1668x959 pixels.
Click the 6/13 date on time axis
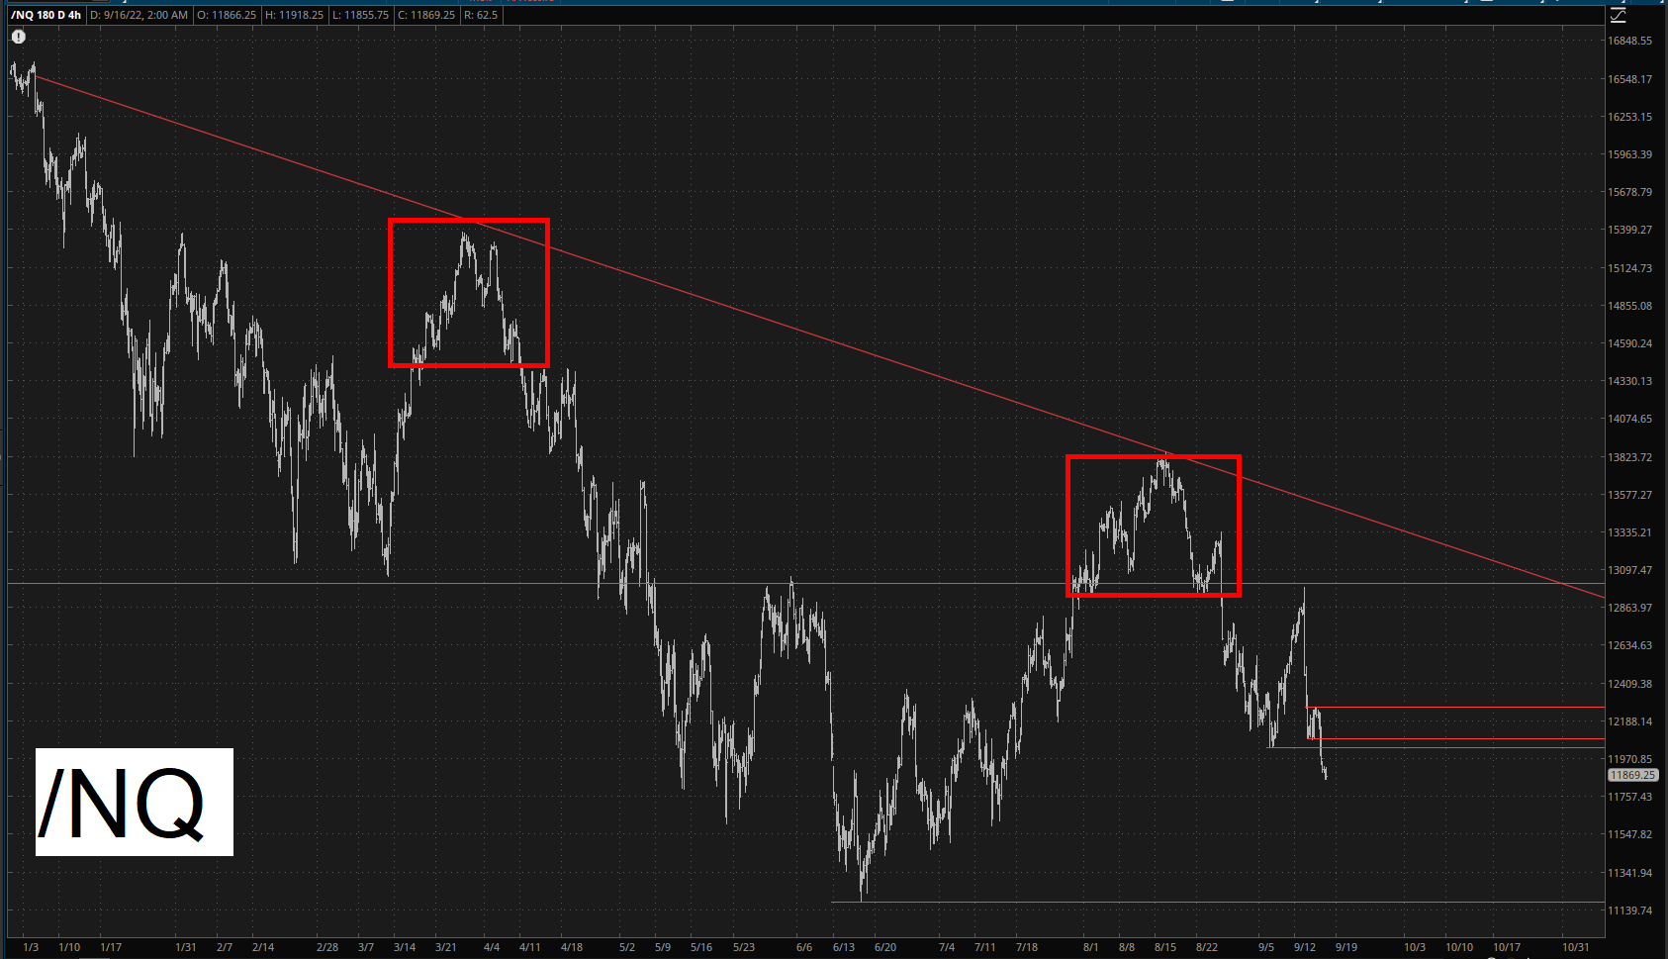pyautogui.click(x=844, y=947)
